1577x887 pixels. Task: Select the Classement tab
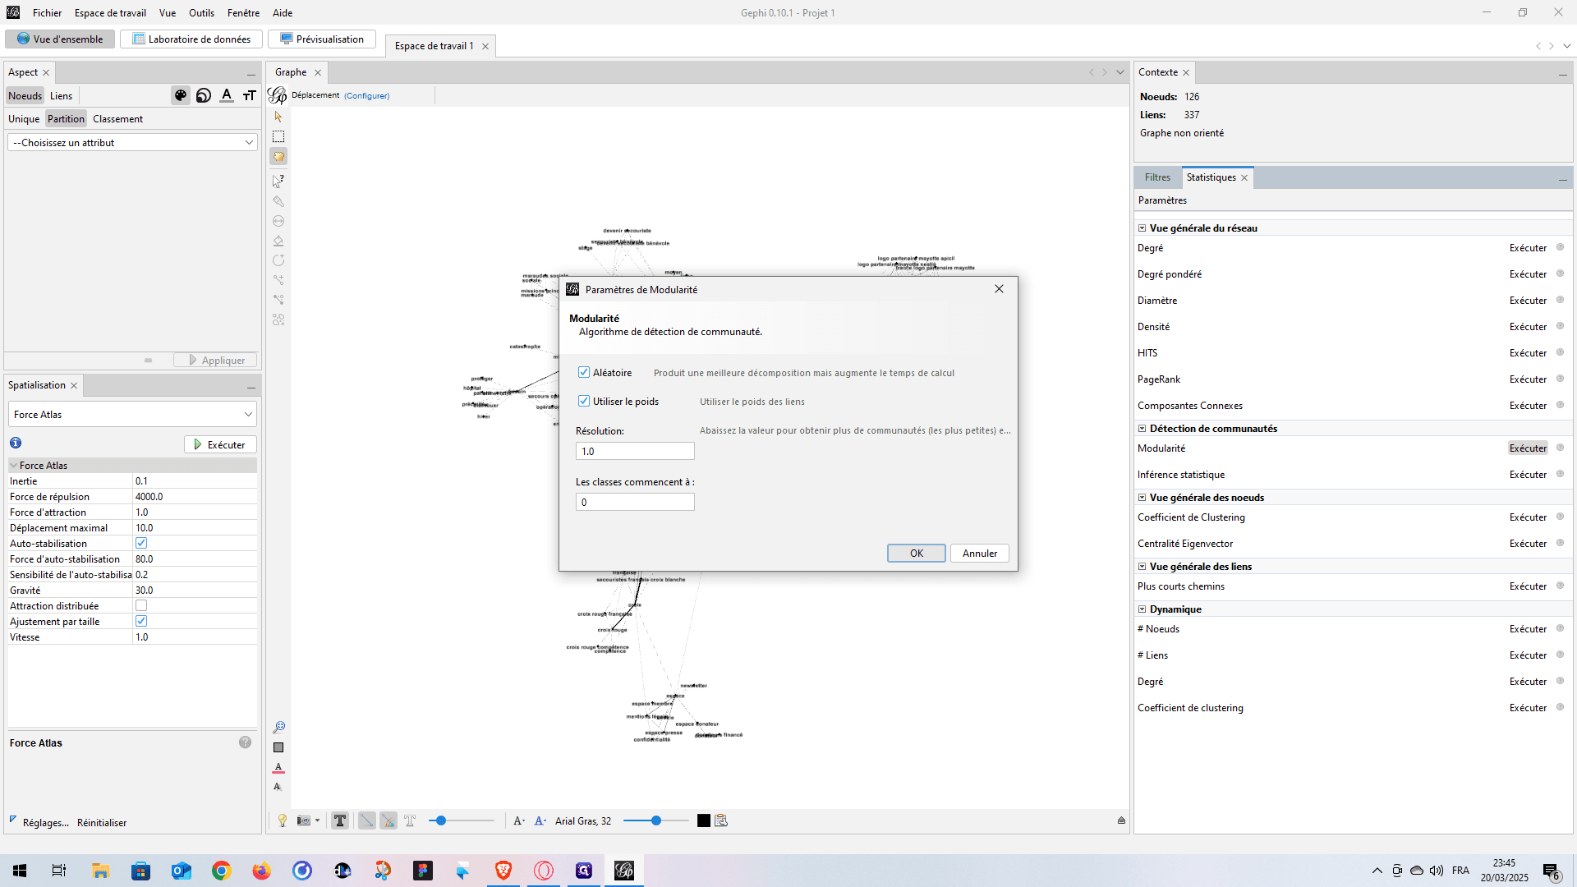pyautogui.click(x=117, y=118)
